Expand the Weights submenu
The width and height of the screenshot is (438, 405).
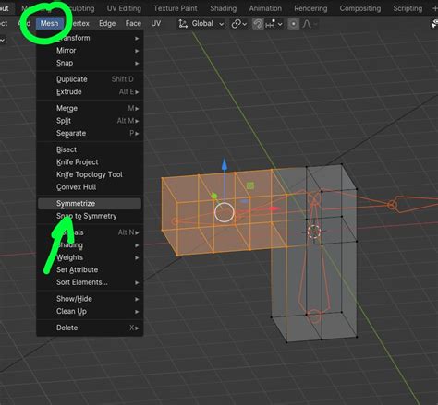[x=90, y=257]
